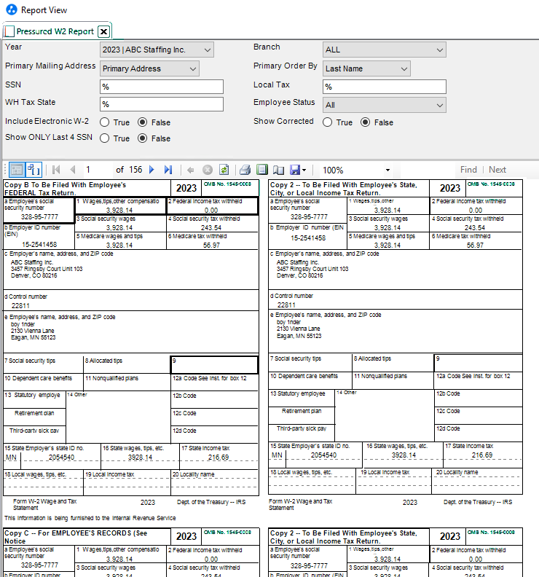The image size is (539, 577).
Task: Expand the Branch dropdown
Action: pyautogui.click(x=384, y=50)
